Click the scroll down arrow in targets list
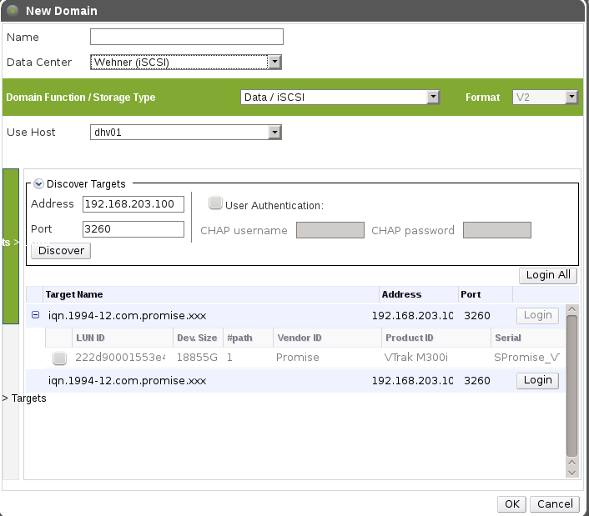Image resolution: width=589 pixels, height=516 pixels. [x=571, y=472]
